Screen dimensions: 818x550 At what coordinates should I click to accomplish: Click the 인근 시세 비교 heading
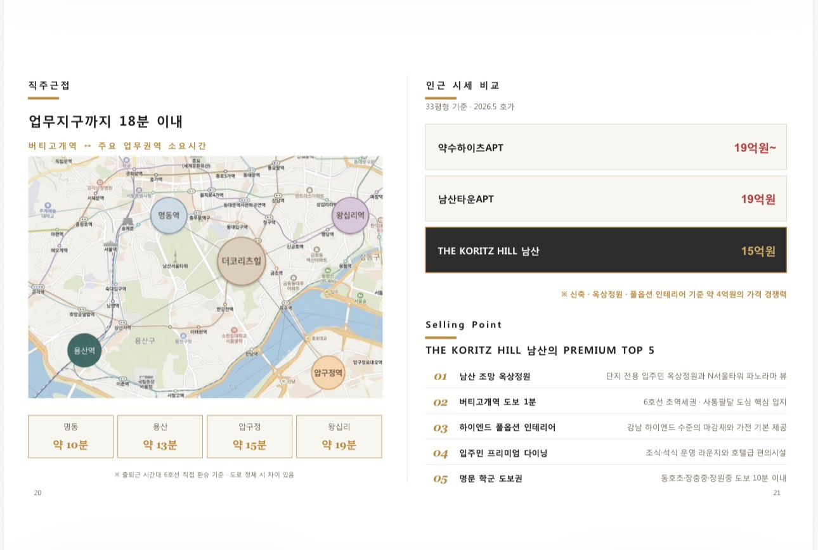463,86
